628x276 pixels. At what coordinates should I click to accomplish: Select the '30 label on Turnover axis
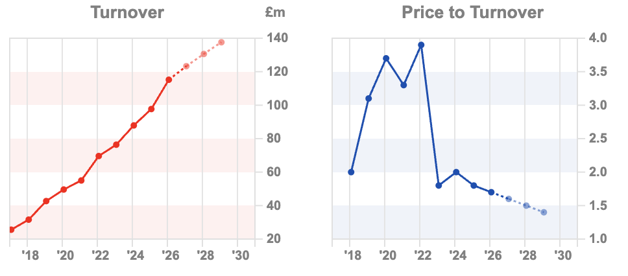(x=238, y=255)
